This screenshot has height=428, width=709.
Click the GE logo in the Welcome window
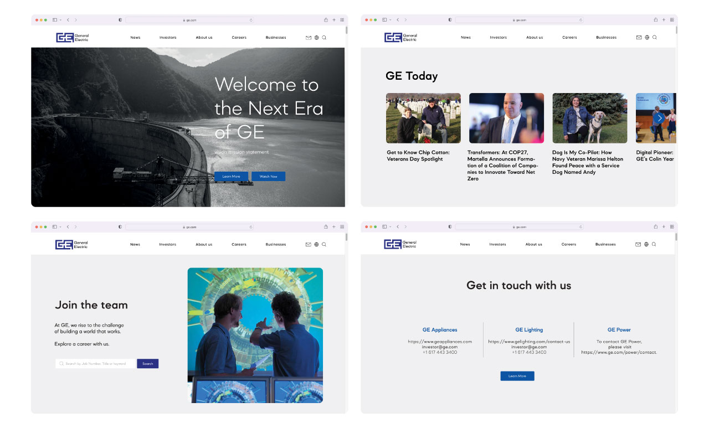(x=73, y=38)
